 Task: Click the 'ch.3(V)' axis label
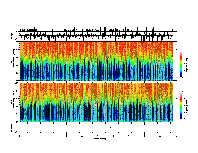click(12, 128)
